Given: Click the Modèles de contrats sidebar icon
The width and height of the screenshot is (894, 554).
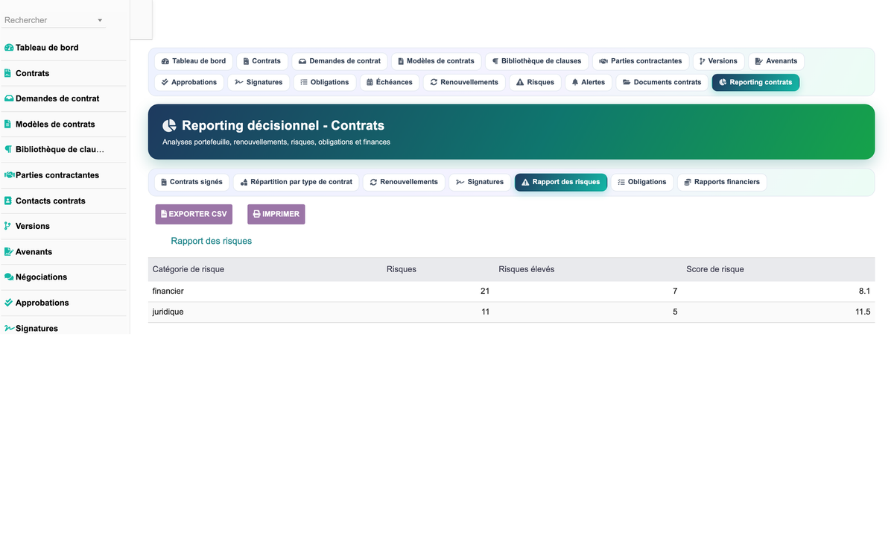Looking at the screenshot, I should point(8,124).
